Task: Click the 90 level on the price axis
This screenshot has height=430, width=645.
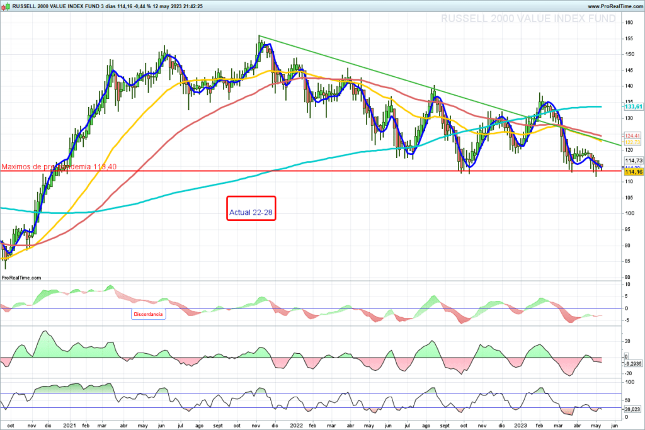Action: [628, 246]
